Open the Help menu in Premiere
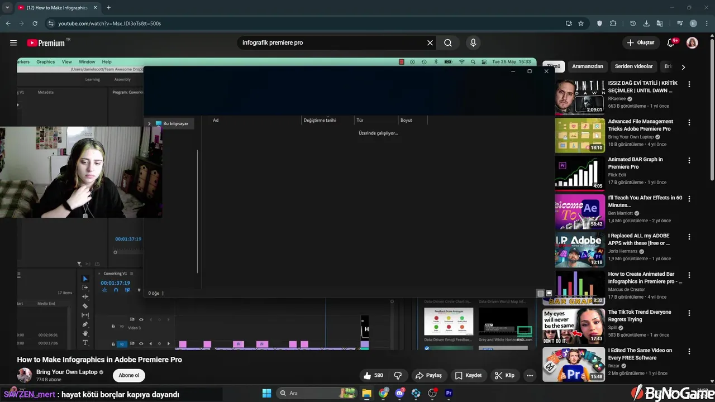 107,62
